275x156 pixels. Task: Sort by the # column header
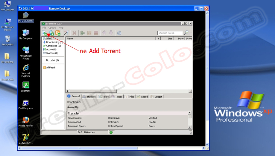tap(158, 38)
